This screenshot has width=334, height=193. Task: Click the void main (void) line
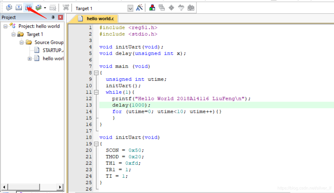[125, 66]
